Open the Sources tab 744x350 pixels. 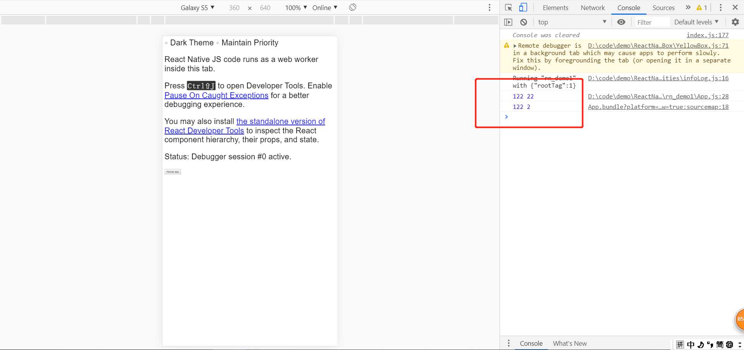pyautogui.click(x=663, y=8)
